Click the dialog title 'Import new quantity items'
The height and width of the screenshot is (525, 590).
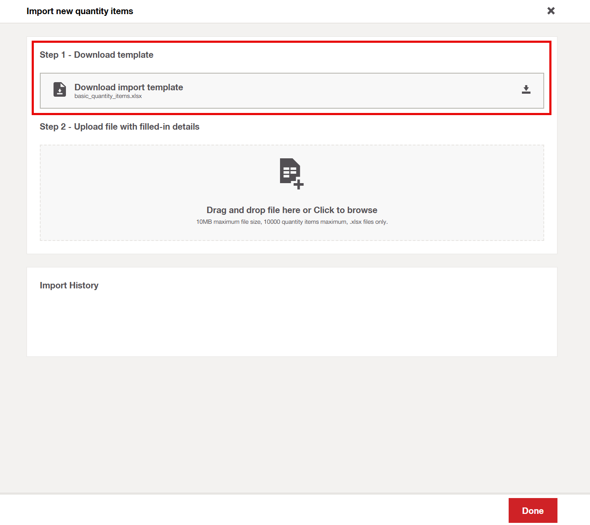(x=80, y=11)
